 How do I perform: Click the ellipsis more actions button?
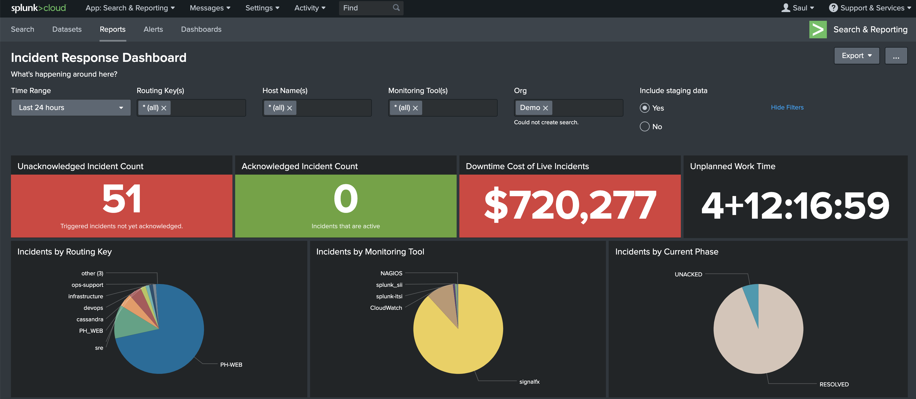pos(896,56)
